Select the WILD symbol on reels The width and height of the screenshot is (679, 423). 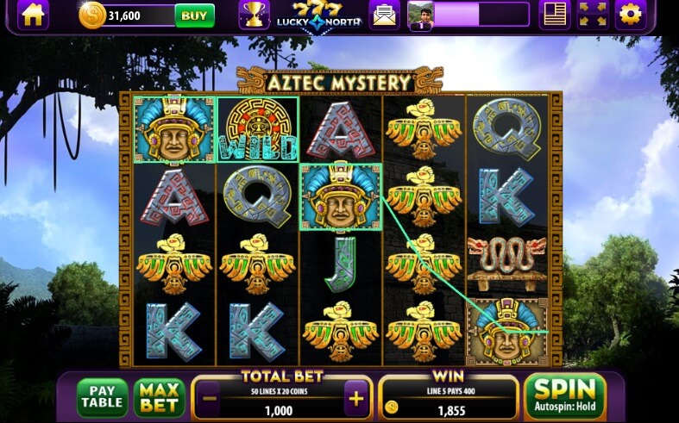[258, 130]
